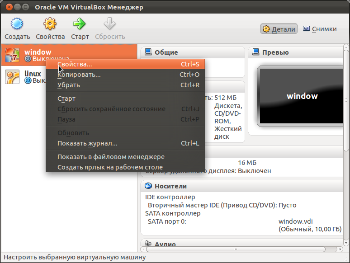Viewport: 350px width, 263px height.
Task: Choose Свойства... in the context menu
Action: pos(125,64)
